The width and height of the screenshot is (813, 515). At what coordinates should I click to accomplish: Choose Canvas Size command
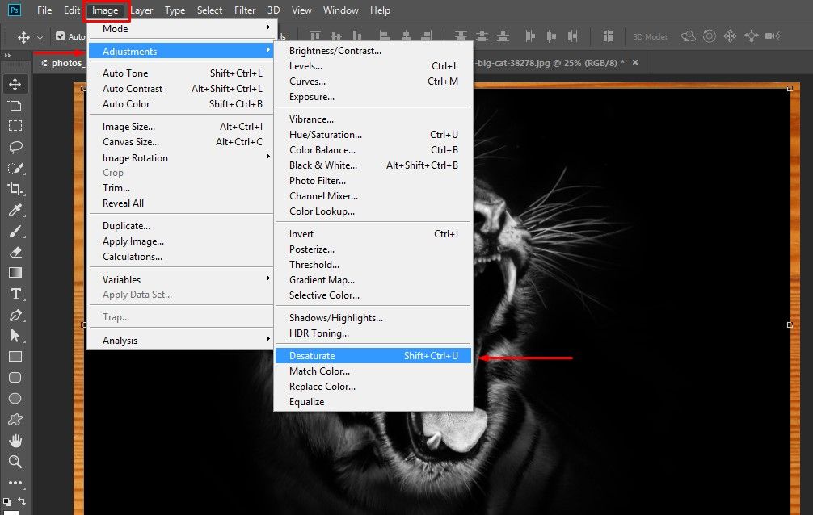(x=181, y=141)
